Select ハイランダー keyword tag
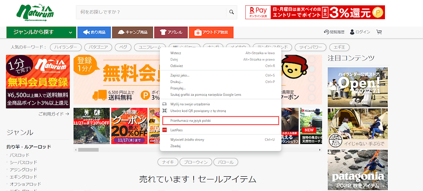The height and width of the screenshot is (191, 423). click(x=65, y=47)
